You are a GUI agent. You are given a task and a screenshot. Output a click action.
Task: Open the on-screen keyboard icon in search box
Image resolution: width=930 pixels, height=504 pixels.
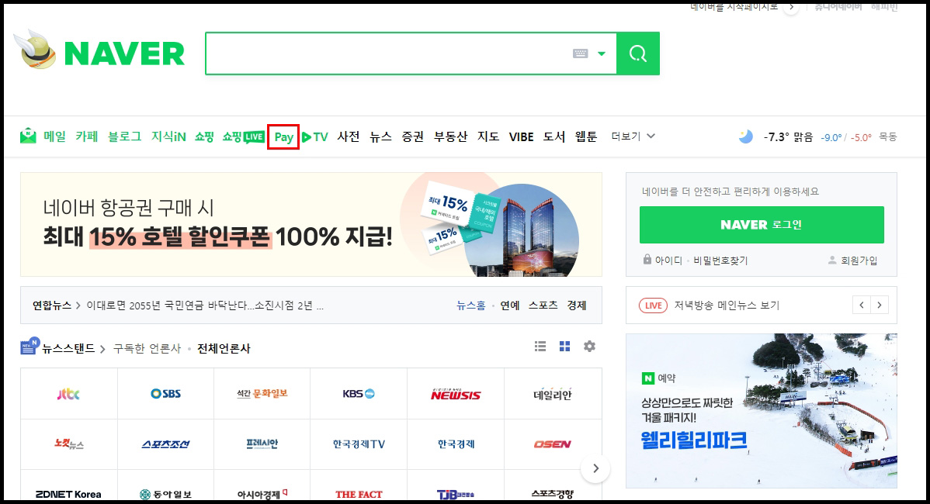pos(580,54)
